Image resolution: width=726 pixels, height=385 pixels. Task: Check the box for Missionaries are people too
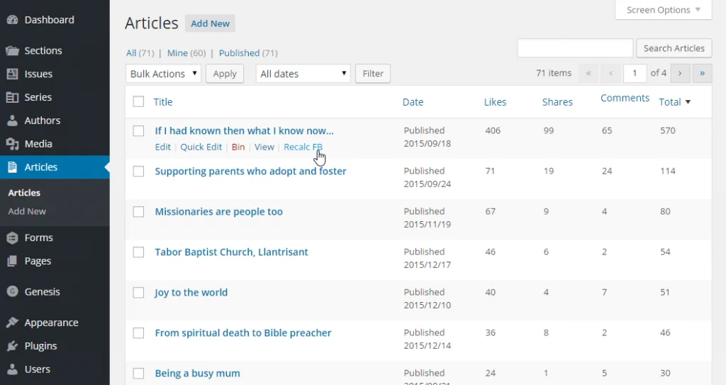pos(139,212)
